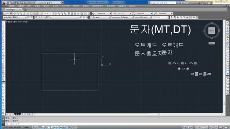
Task: Select the Single Line Text tool in Text toolbar
Action: [175, 17]
